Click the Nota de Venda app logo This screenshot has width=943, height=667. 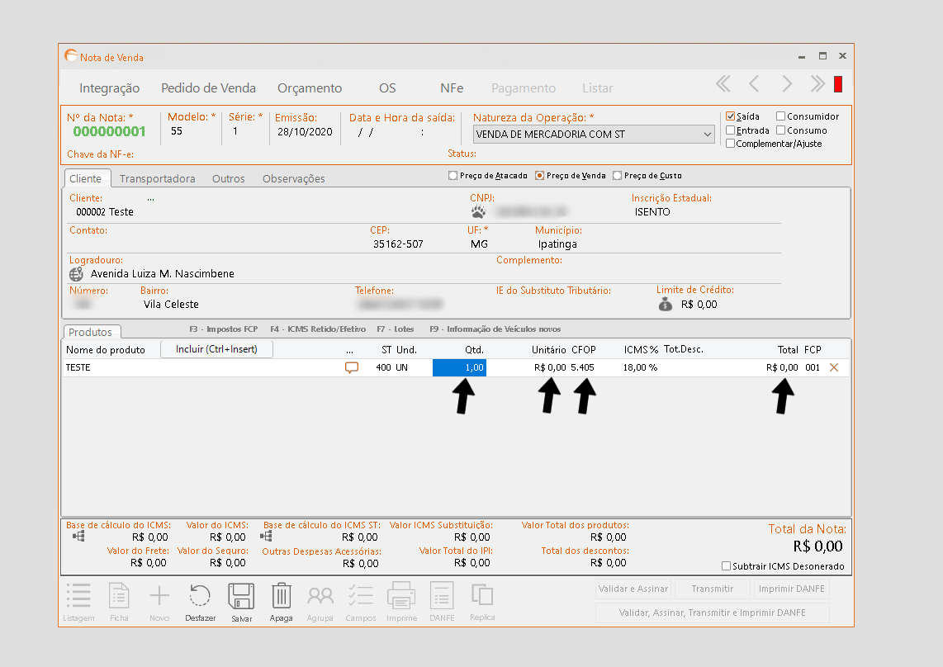pos(71,56)
